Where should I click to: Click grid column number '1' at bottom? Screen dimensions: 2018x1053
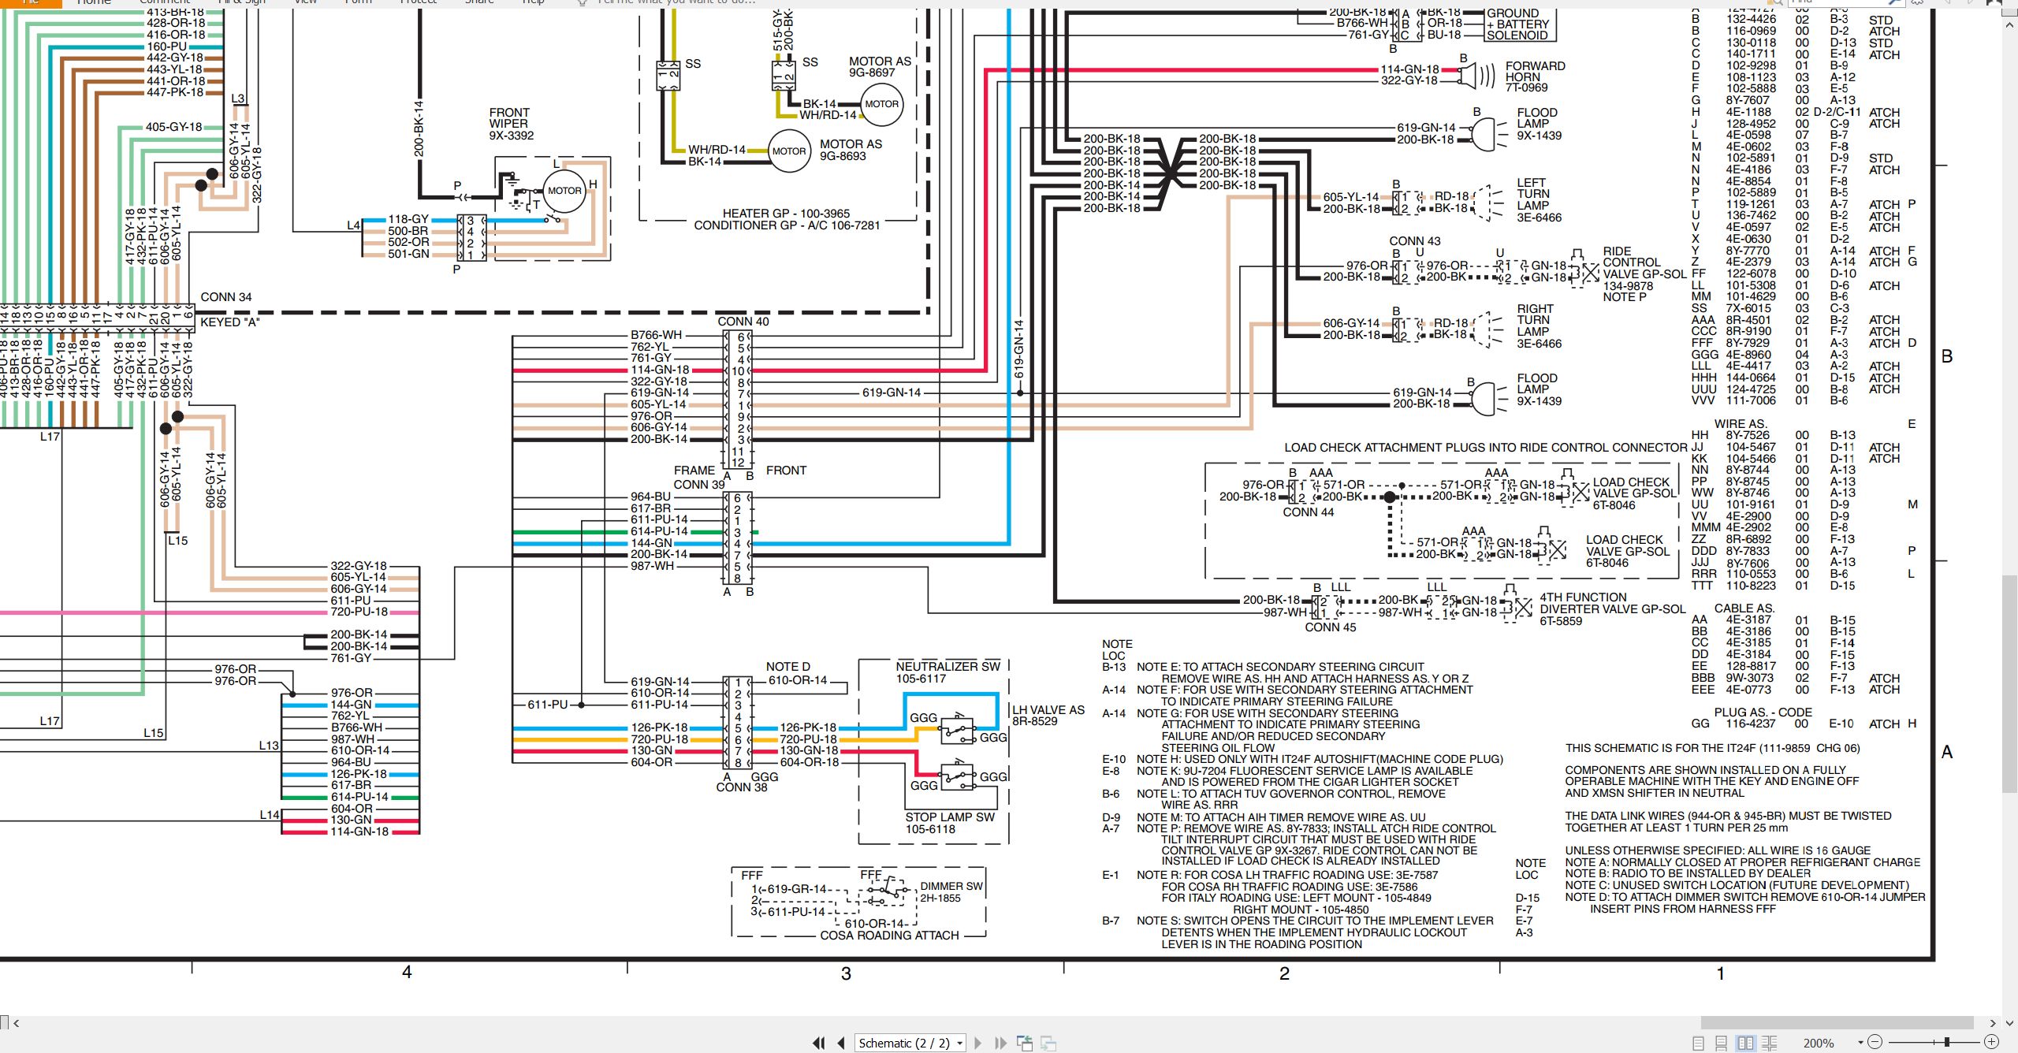coord(1721,973)
